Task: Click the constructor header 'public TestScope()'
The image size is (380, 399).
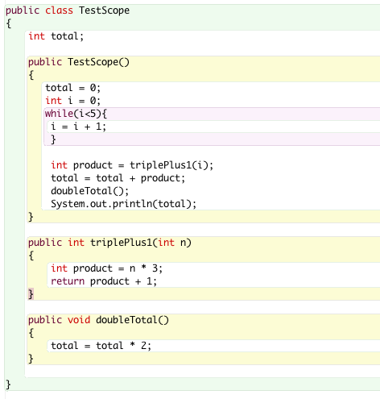Action: (79, 62)
